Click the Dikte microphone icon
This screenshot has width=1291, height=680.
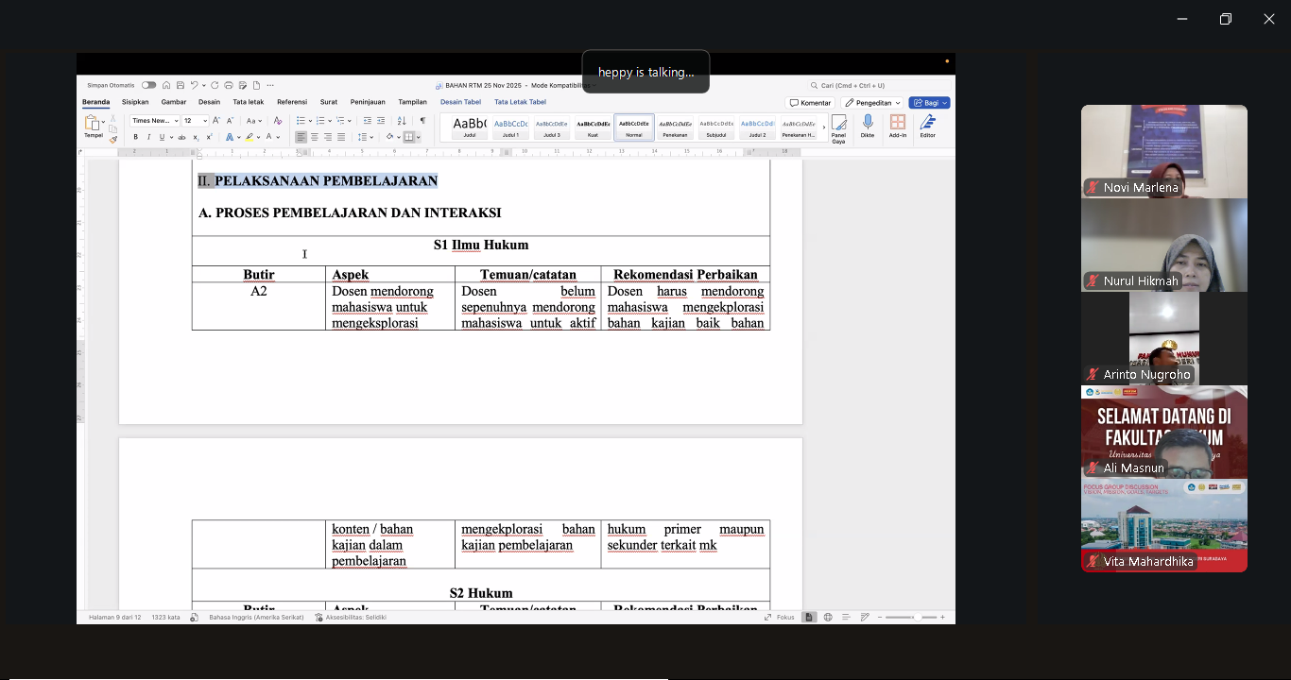pos(867,126)
